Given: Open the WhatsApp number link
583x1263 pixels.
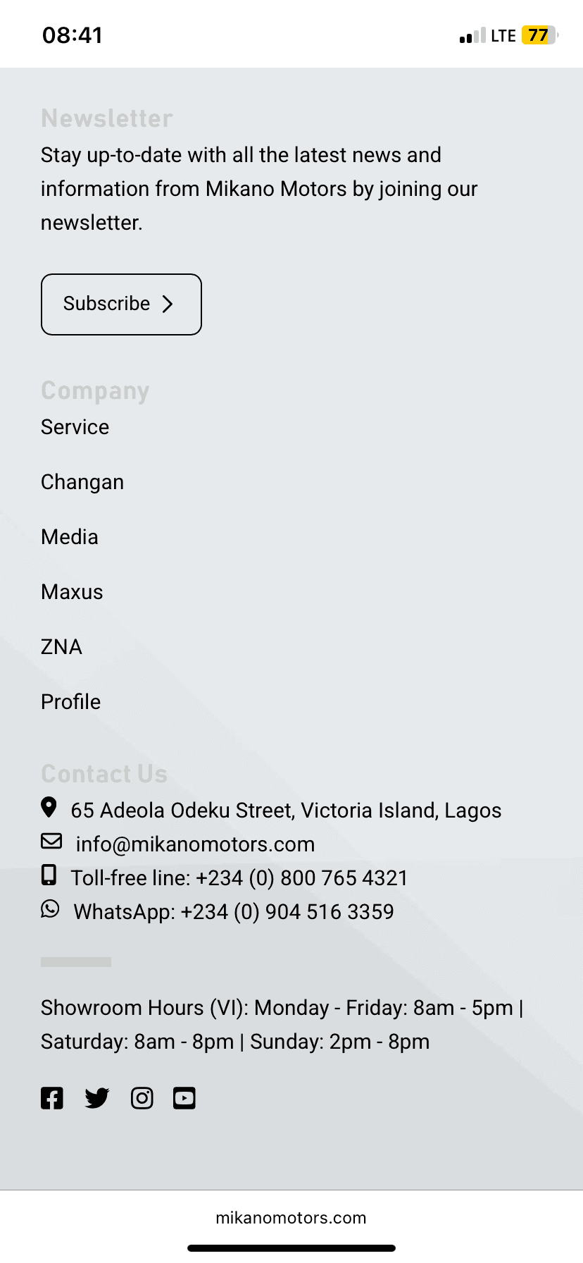Looking at the screenshot, I should coord(234,912).
